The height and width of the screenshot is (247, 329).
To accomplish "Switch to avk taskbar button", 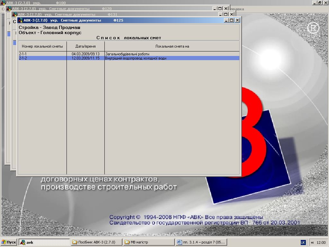I will (44, 242).
